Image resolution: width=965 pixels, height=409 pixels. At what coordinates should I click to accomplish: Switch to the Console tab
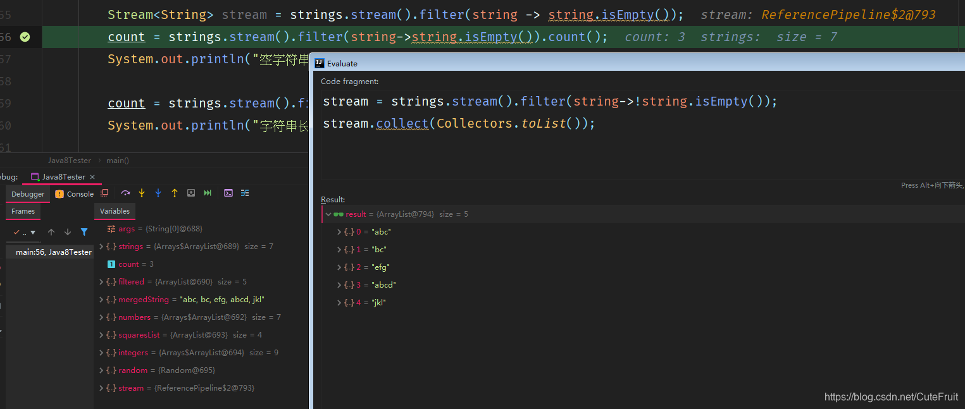[x=75, y=194]
